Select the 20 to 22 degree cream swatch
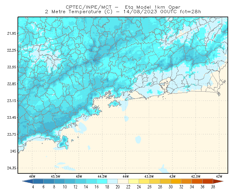 123,181
